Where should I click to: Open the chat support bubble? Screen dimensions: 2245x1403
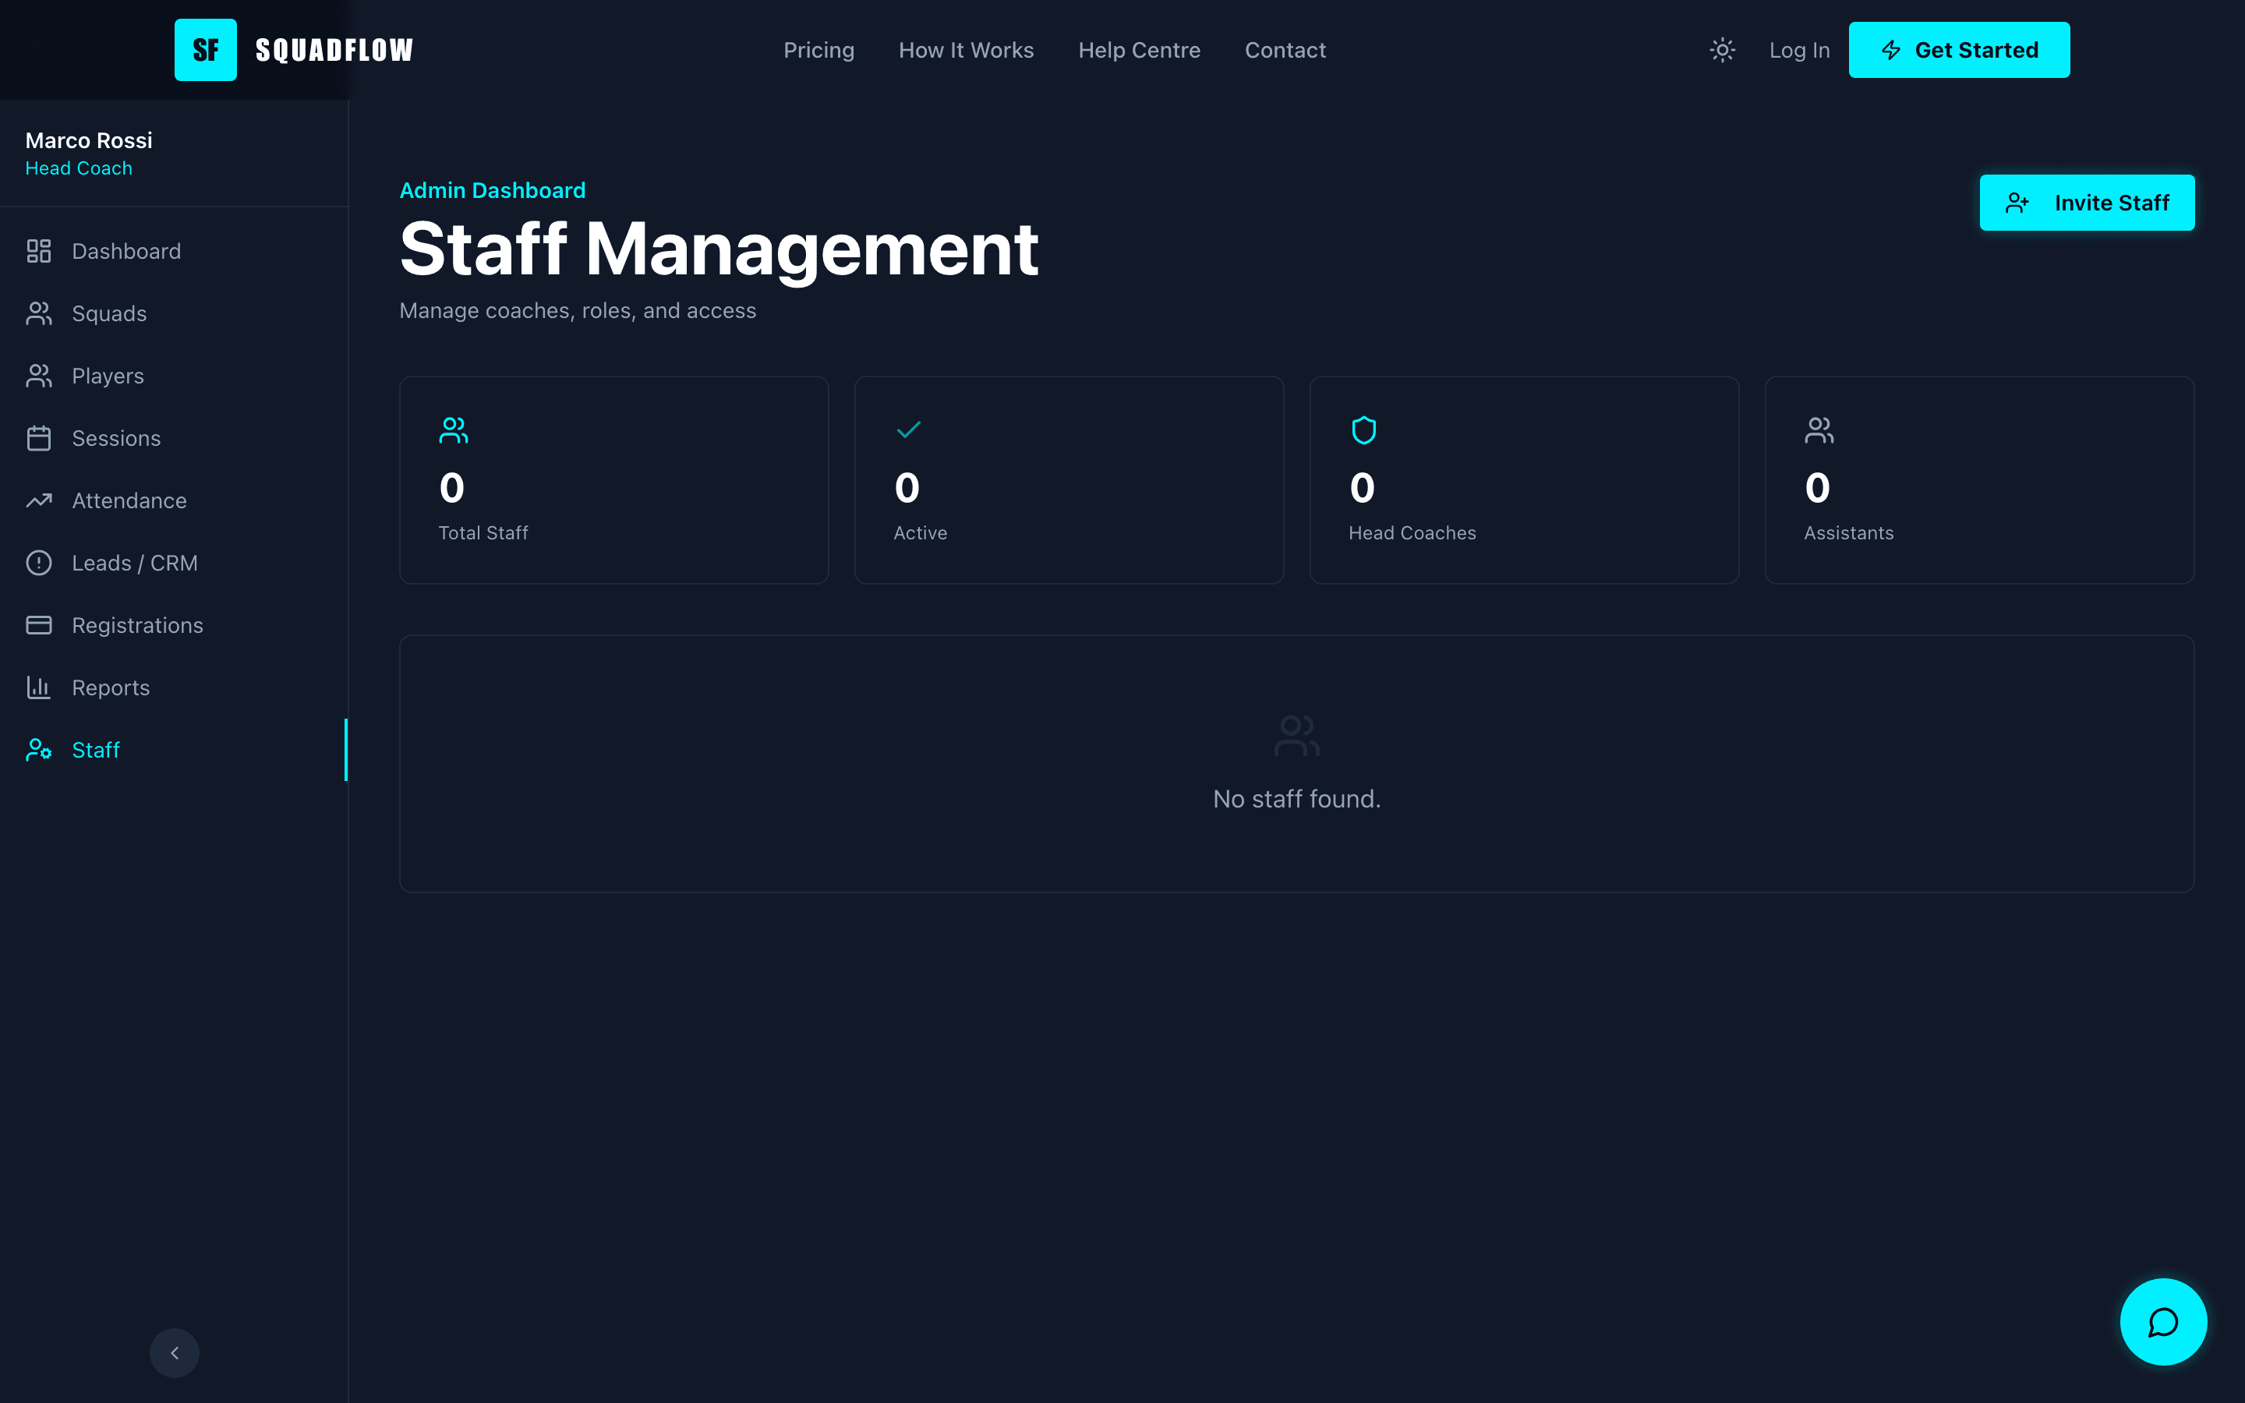[2162, 1321]
